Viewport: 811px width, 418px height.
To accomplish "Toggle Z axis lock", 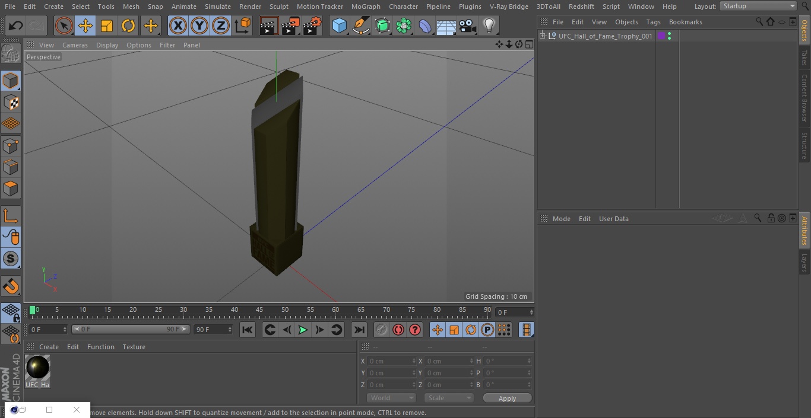I will (221, 26).
